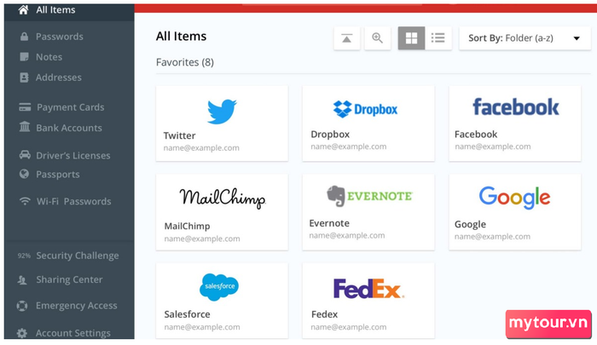Click the car icon for Driver's Licenses
This screenshot has height=345, width=597.
pos(25,155)
